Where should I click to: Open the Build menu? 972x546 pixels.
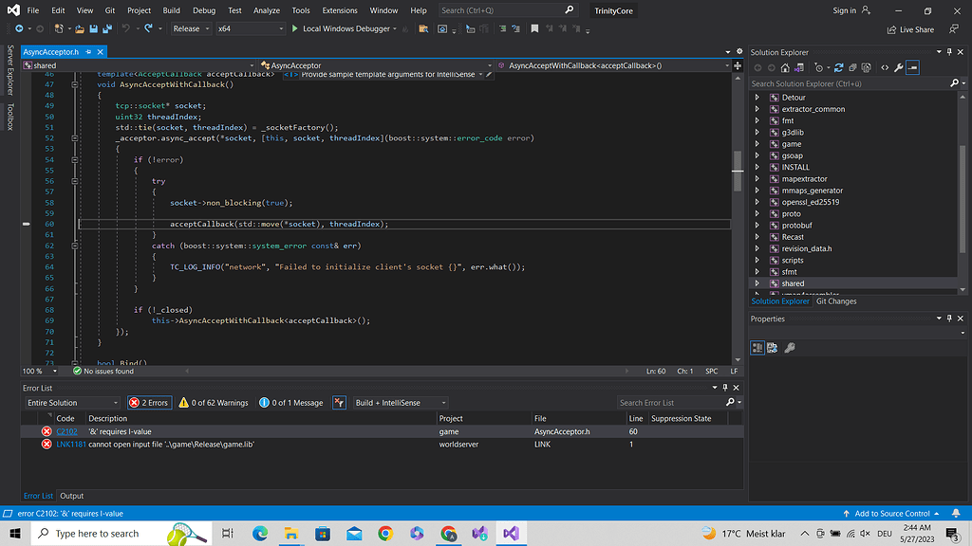[171, 10]
